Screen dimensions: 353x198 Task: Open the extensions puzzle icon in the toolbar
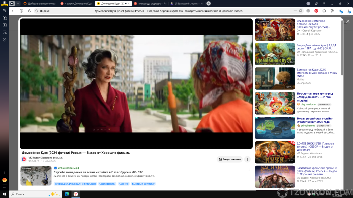[324, 11]
